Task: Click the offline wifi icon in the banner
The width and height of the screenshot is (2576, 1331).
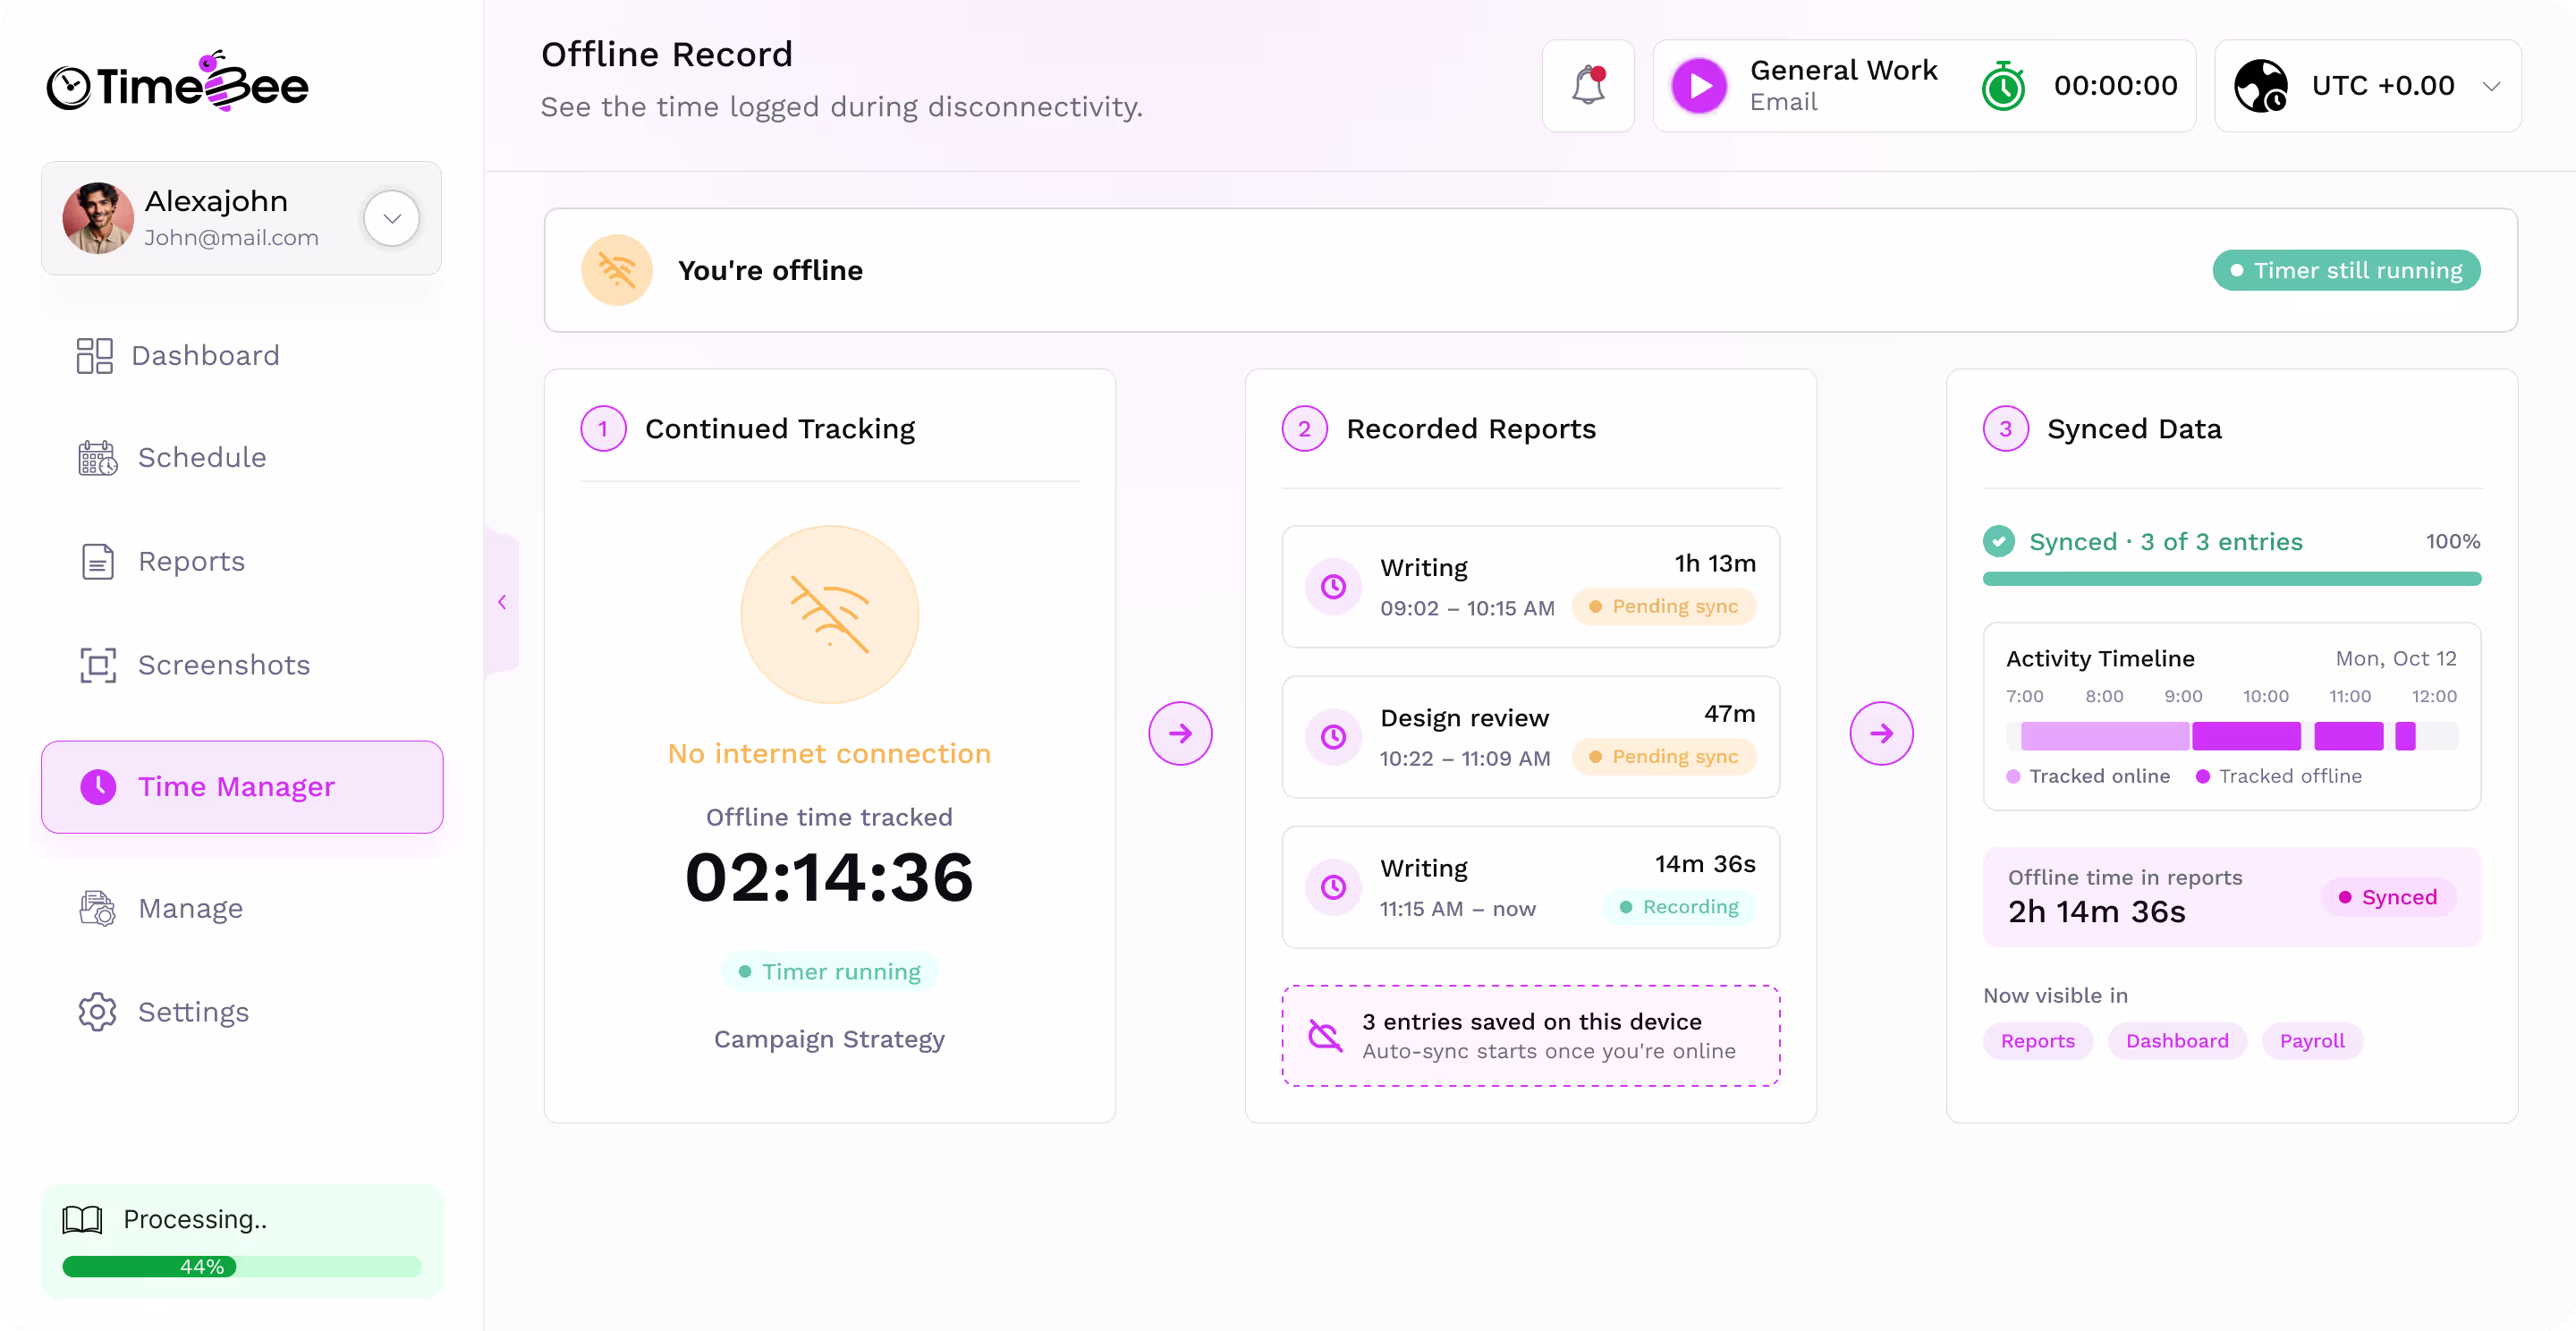Action: [x=616, y=270]
